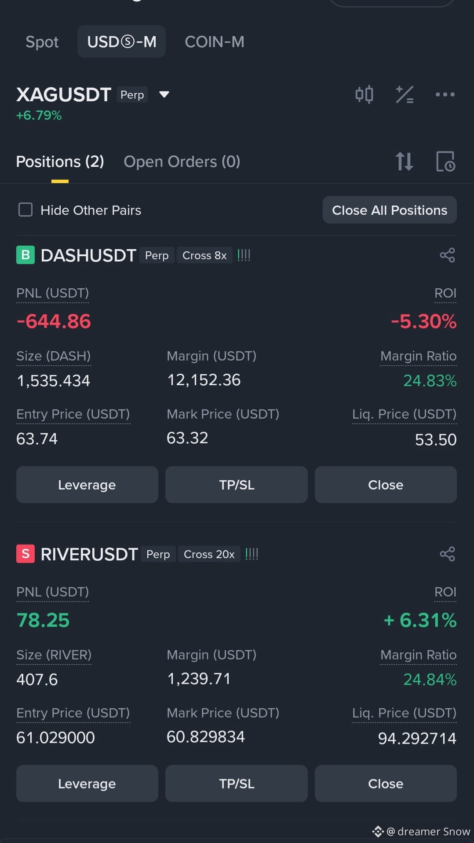Change RIVERUSDT Cross 20x margin mode
Screen dimensions: 474x843
click(x=209, y=554)
